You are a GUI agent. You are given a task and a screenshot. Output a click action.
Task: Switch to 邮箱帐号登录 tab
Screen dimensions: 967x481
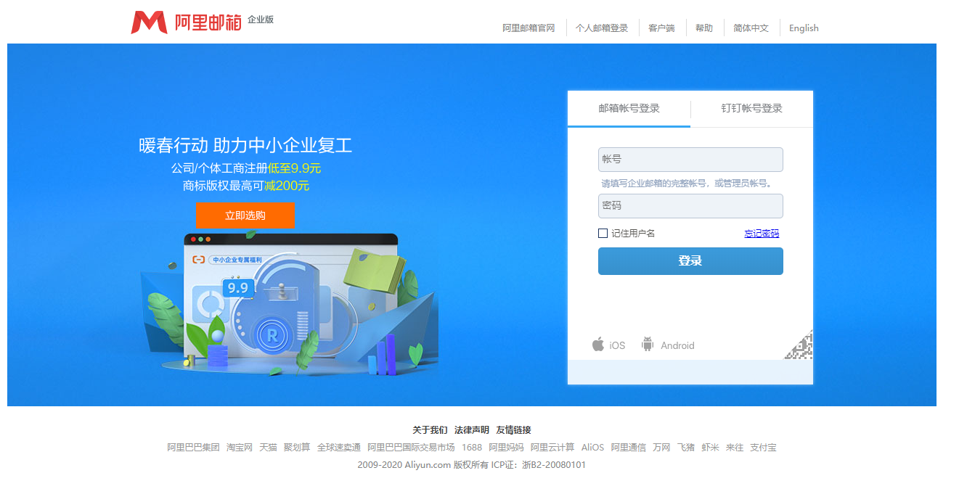click(629, 109)
